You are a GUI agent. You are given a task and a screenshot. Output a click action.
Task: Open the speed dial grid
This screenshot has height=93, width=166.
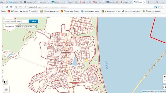(x=11, y=7)
